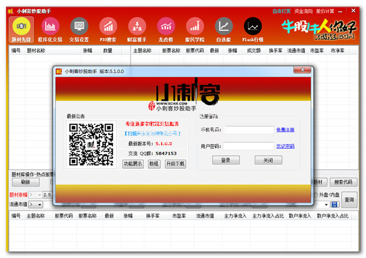The width and height of the screenshot is (366, 258).
Task: Open the 题材先锋 toolbar icon
Action: pos(21,29)
